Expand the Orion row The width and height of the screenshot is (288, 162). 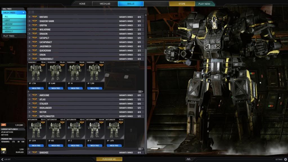(30, 55)
